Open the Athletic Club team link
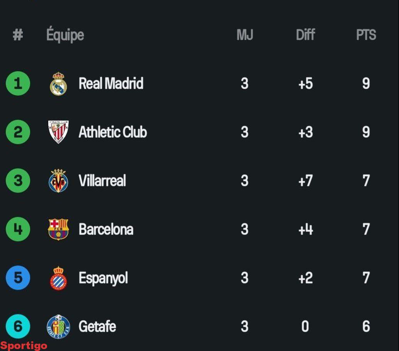Viewport: 399px width, 351px height. [113, 132]
